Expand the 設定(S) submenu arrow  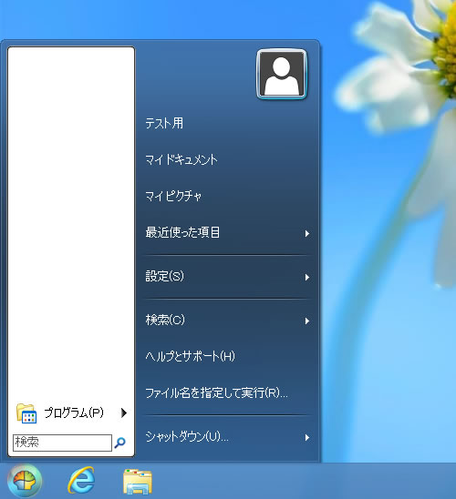coord(306,277)
